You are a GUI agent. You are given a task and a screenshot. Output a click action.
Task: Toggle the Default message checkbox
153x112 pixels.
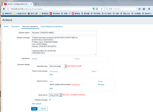pyautogui.click(x=50, y=100)
